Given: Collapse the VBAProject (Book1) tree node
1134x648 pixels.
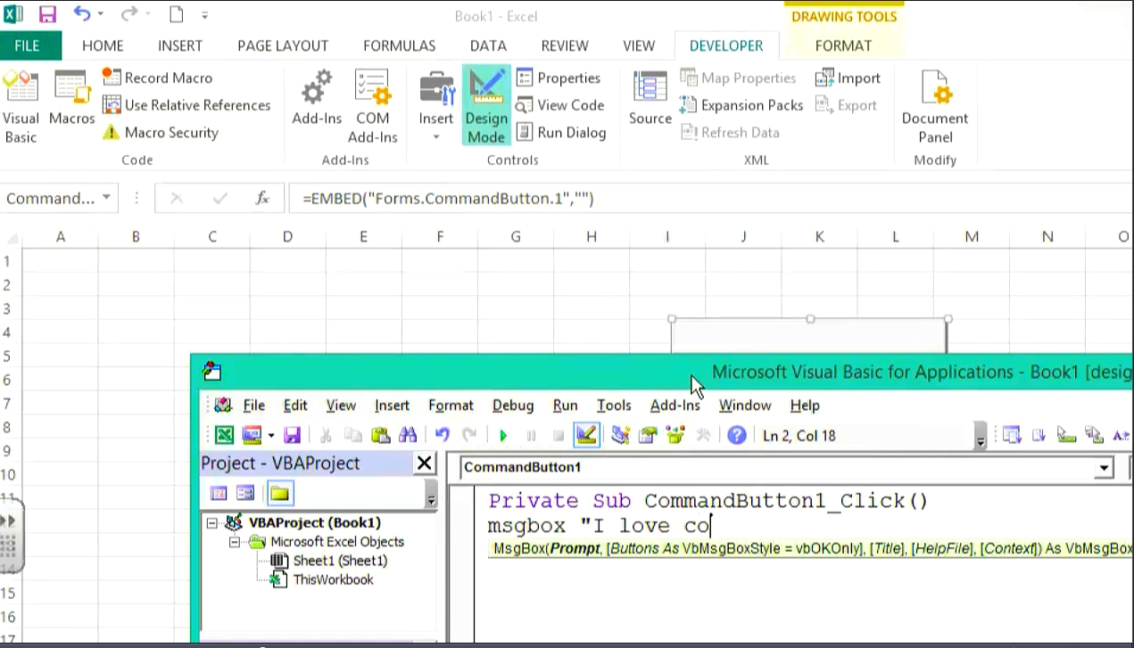Looking at the screenshot, I should 212,522.
